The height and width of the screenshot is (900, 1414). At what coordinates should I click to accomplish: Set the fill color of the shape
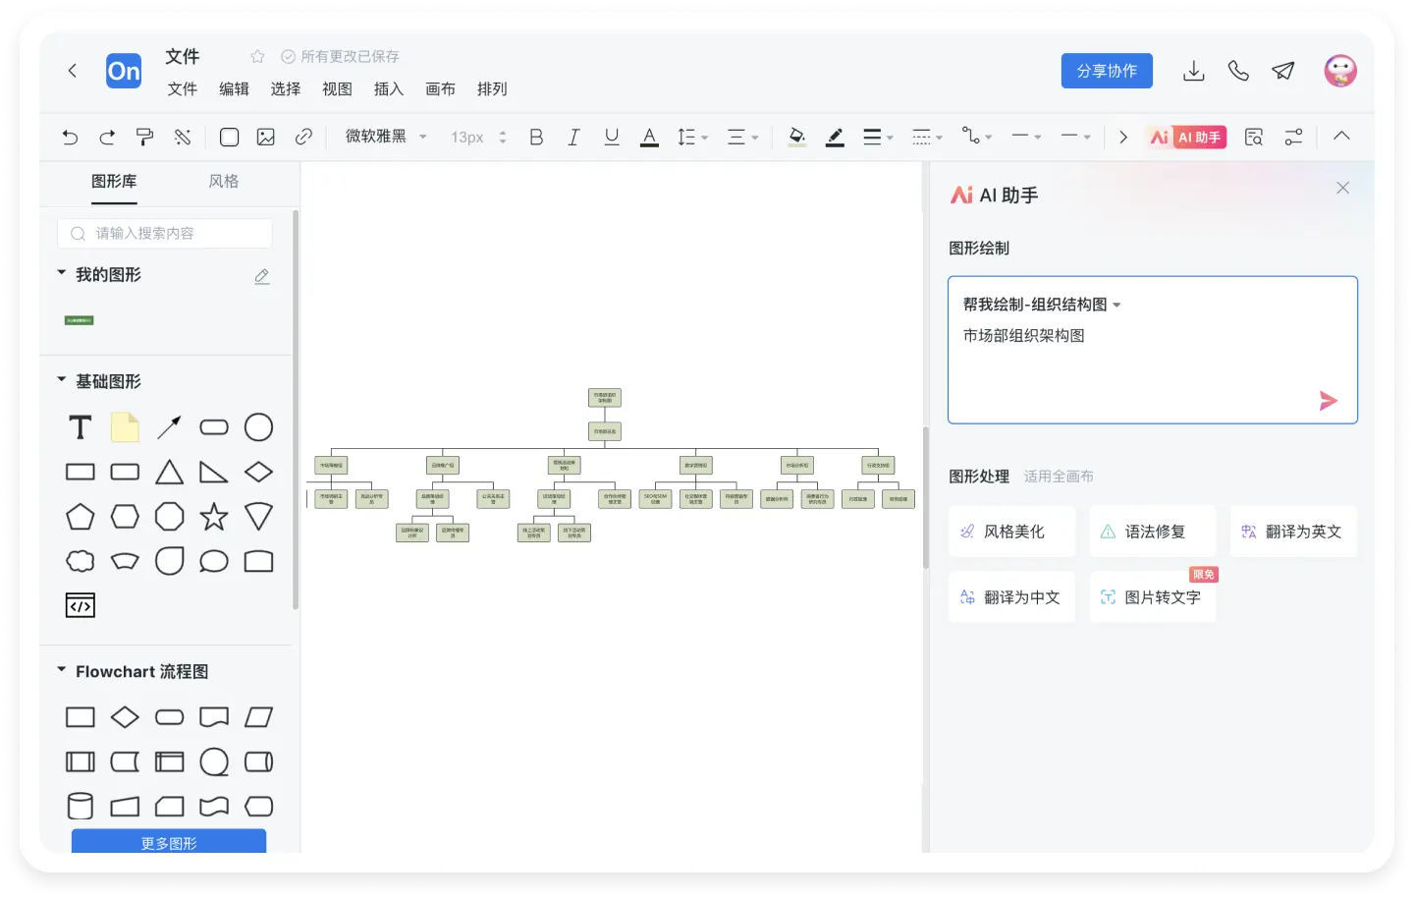click(x=796, y=137)
